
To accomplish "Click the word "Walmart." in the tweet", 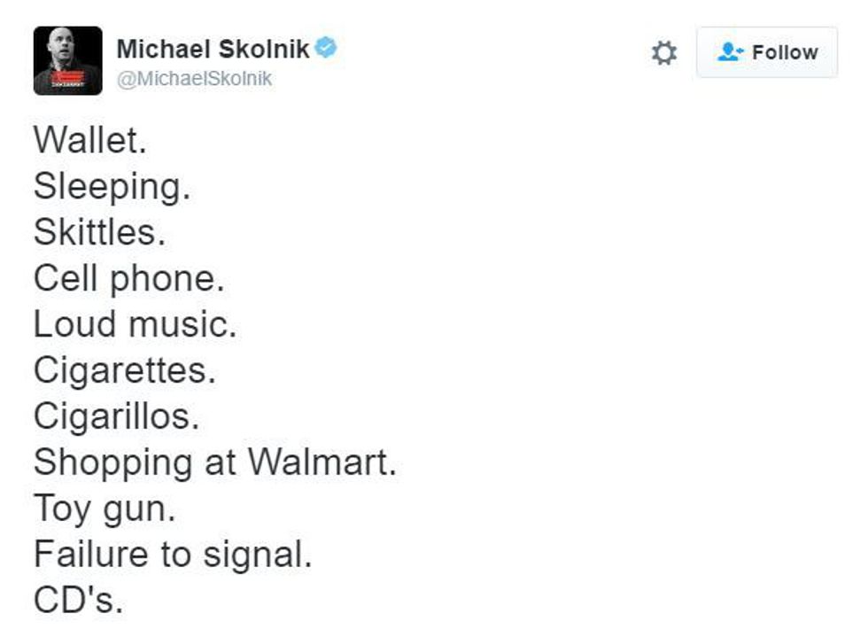I will point(322,462).
